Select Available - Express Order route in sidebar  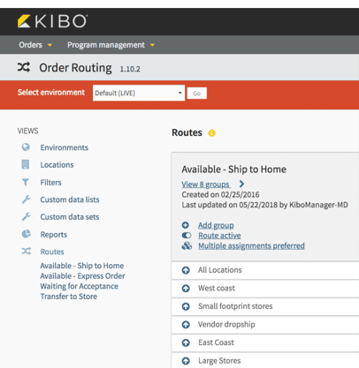(82, 276)
